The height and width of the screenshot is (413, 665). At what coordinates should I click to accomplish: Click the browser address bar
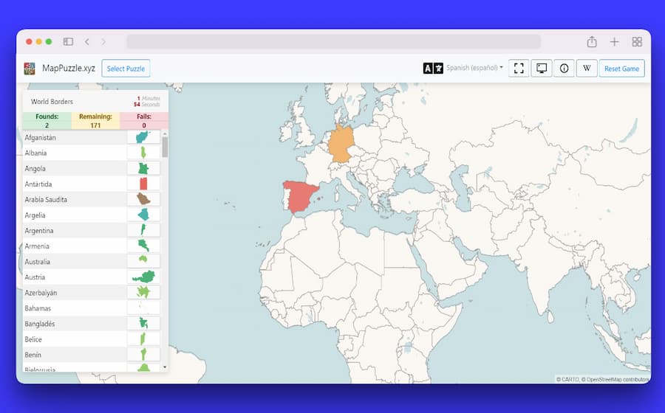tap(333, 41)
